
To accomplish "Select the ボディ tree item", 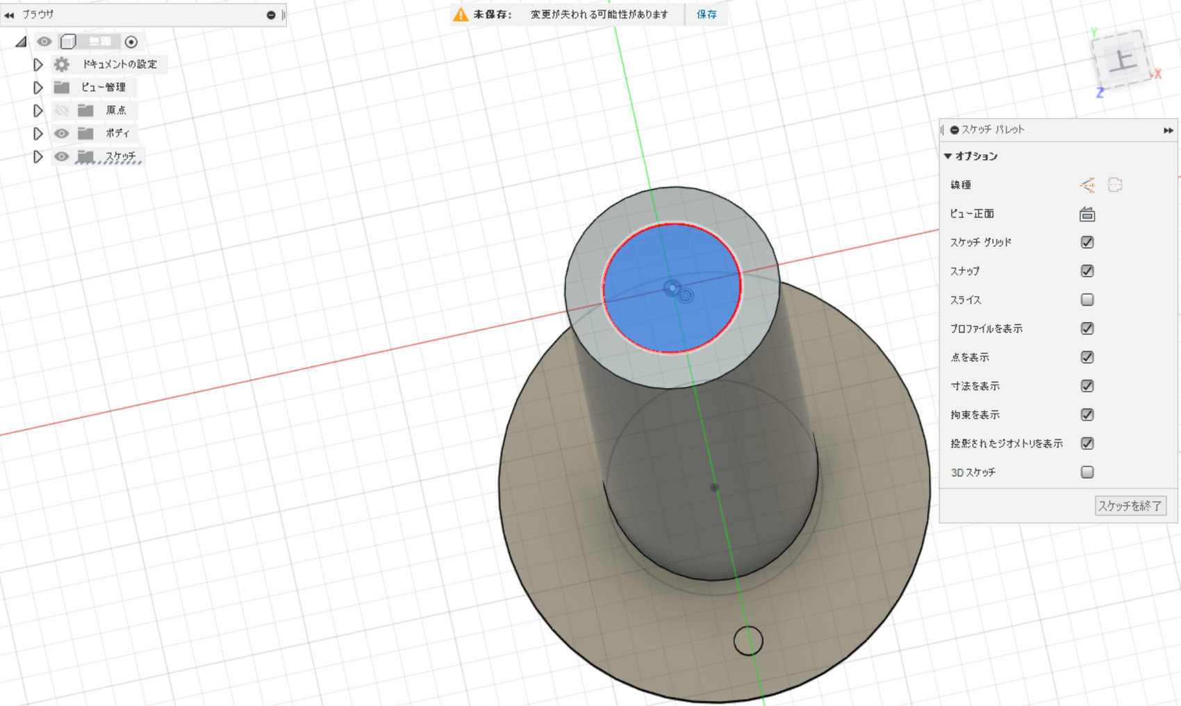I will pos(117,133).
